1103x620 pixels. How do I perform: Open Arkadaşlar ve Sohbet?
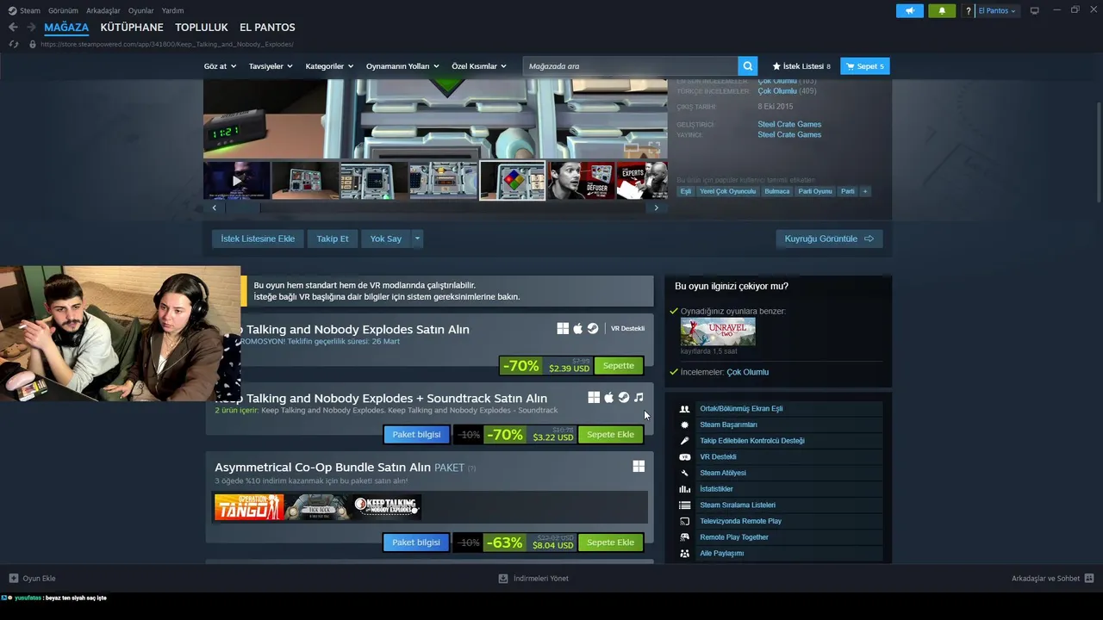coord(1052,579)
